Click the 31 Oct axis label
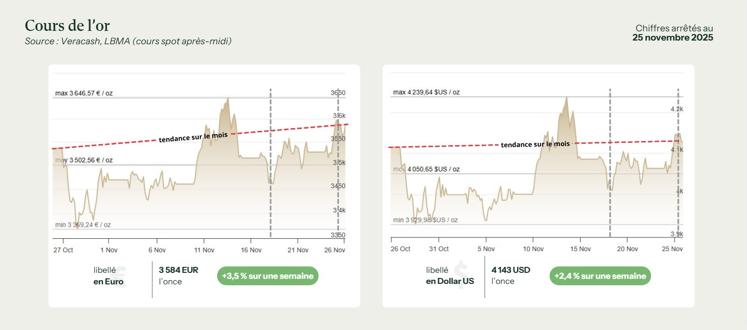 pyautogui.click(x=438, y=249)
